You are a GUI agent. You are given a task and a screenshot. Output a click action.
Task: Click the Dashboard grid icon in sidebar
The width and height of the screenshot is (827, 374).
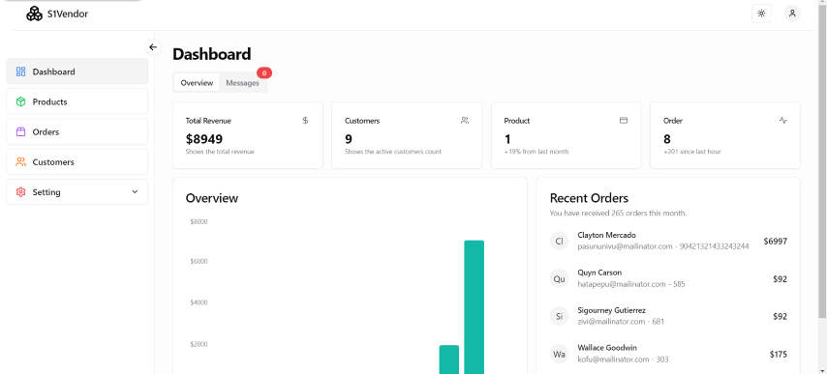(20, 72)
